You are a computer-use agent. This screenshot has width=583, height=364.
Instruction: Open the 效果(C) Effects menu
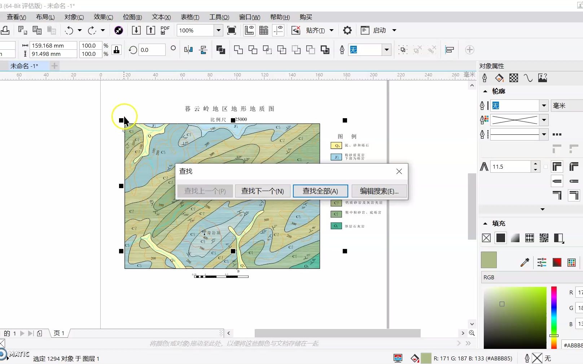(104, 17)
